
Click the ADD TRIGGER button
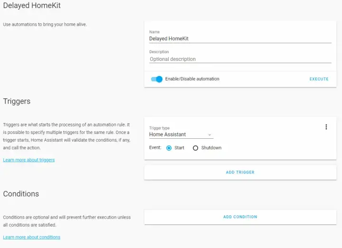(240, 172)
